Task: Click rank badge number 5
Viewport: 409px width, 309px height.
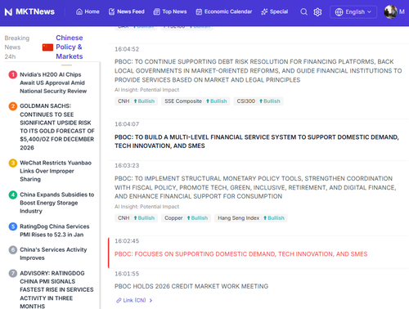Action: [13, 226]
